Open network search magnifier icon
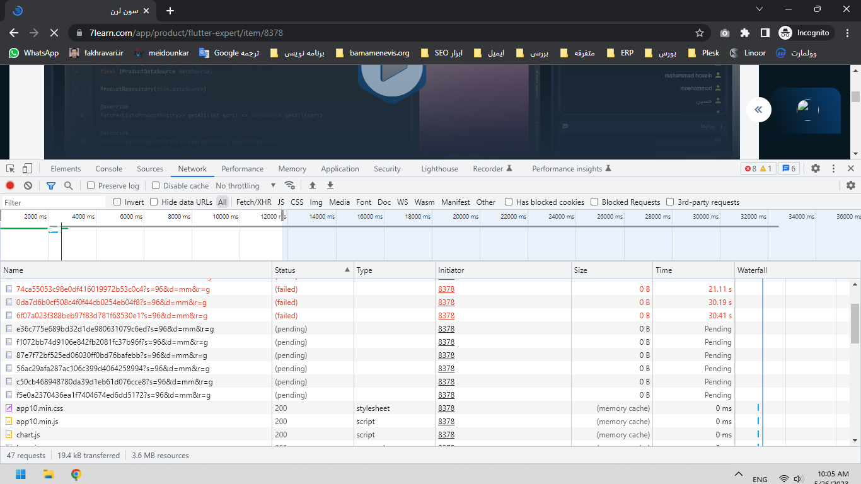Screen dimensions: 861x484 click(69, 185)
